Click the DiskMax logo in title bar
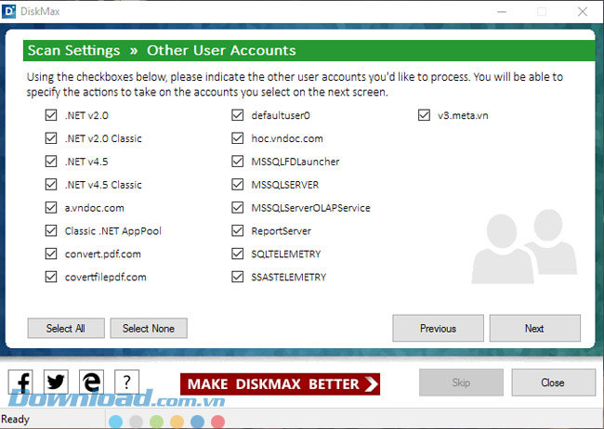 click(x=8, y=11)
